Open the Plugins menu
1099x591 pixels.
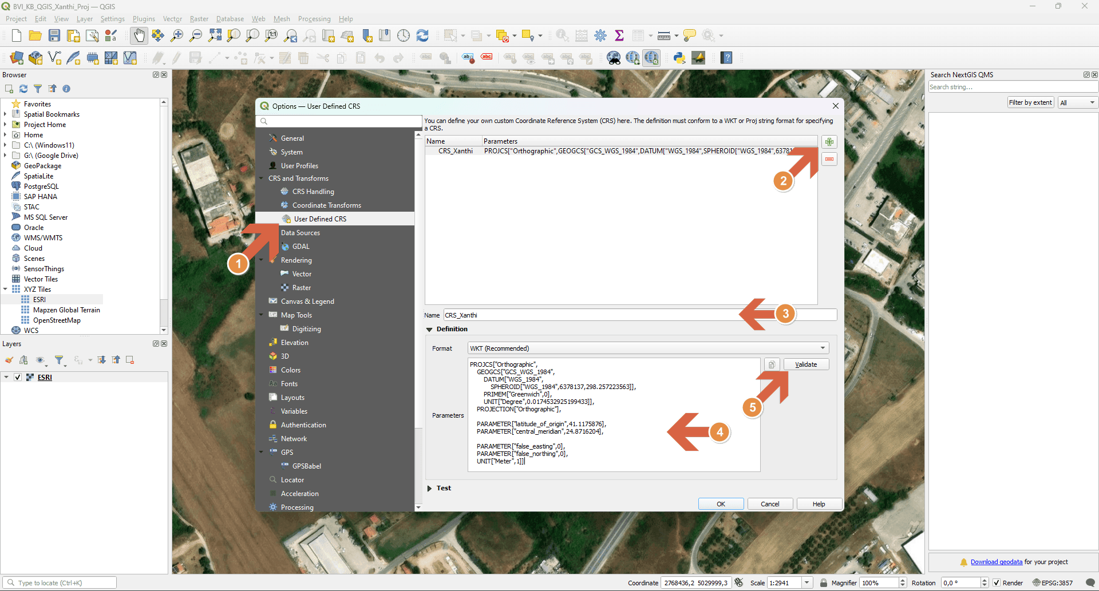pyautogui.click(x=144, y=19)
